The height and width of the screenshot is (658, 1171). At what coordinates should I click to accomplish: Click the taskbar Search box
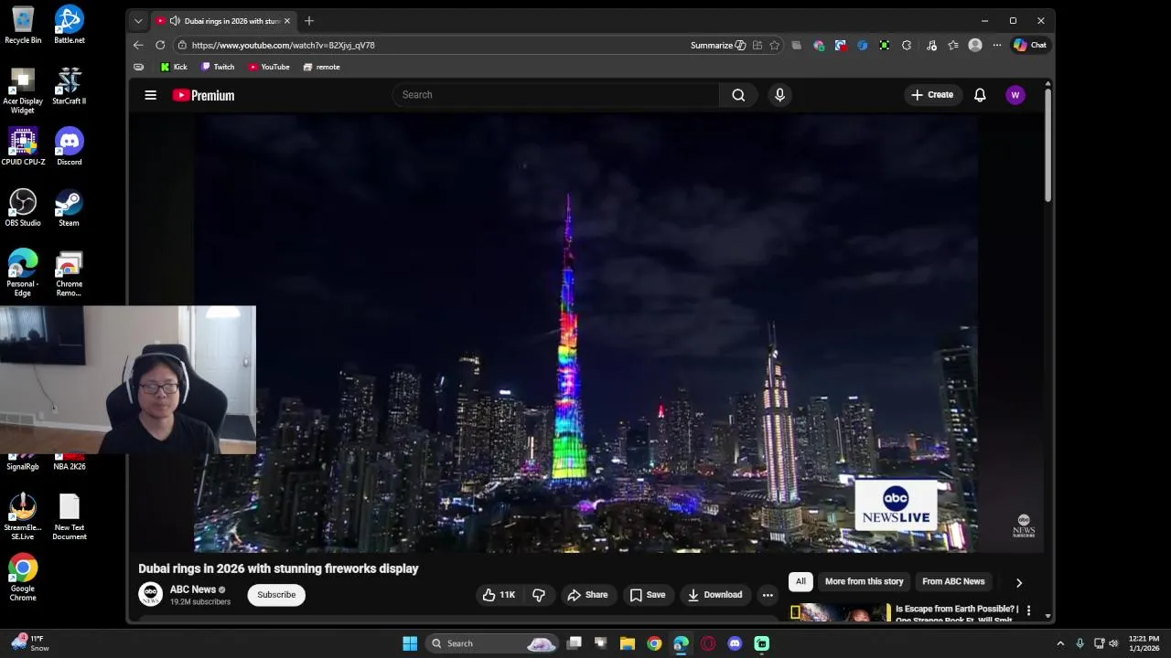click(x=492, y=643)
